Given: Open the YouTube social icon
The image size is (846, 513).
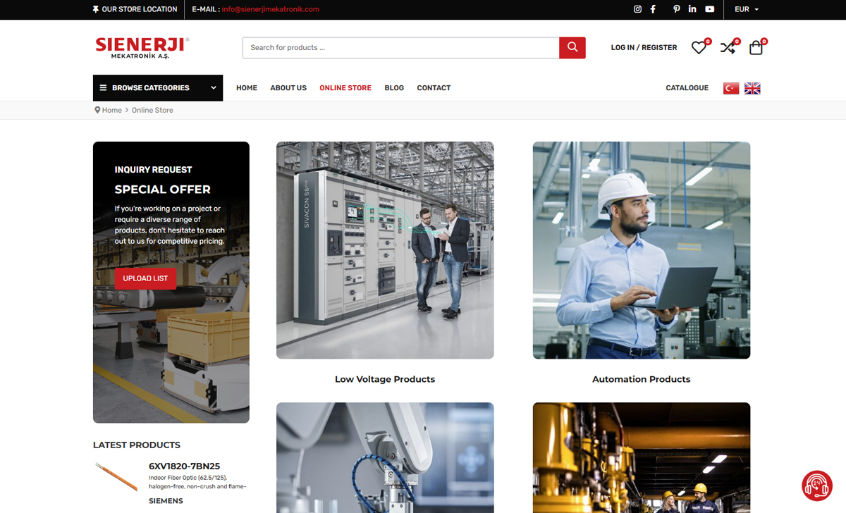Looking at the screenshot, I should point(709,9).
